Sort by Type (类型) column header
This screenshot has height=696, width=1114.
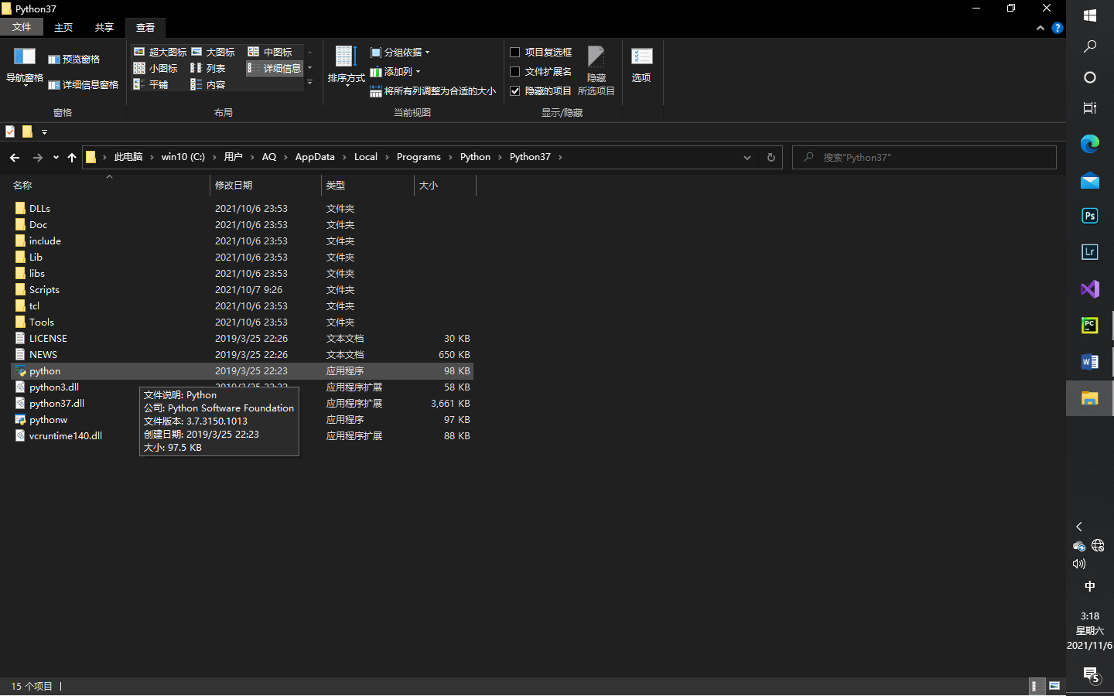(x=367, y=186)
